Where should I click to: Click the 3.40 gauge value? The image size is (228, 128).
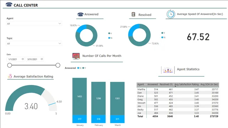[31, 106]
